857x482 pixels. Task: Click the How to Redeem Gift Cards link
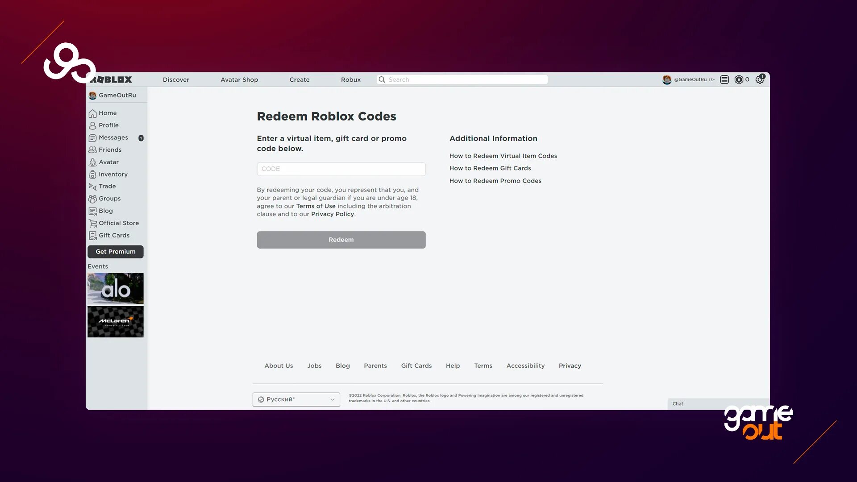point(490,168)
